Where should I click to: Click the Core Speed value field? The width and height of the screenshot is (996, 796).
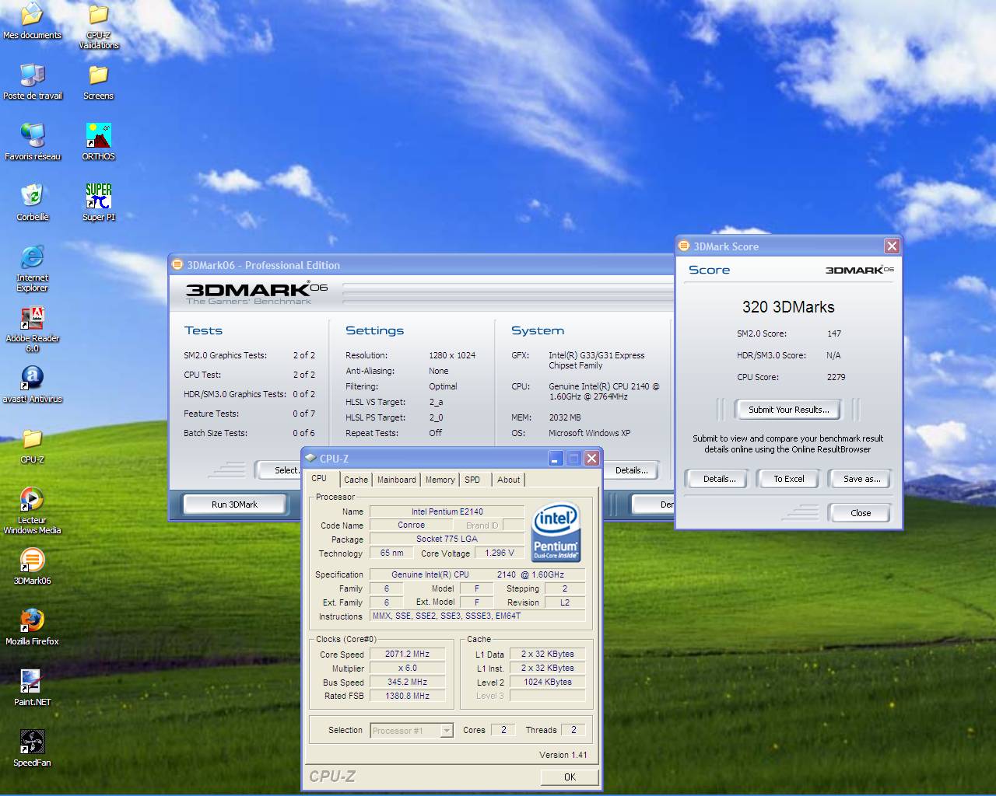(x=407, y=654)
